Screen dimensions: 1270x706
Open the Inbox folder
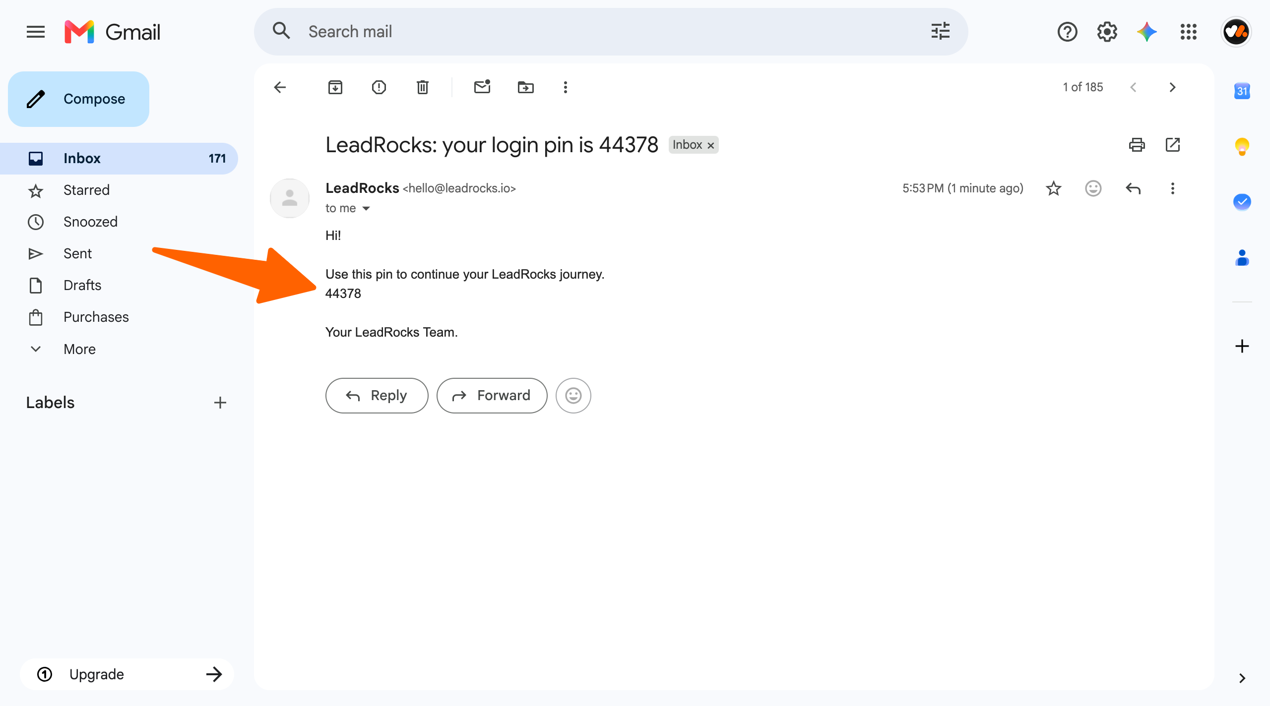[119, 159]
